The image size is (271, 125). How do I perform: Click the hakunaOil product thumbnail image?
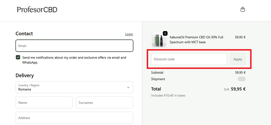pyautogui.click(x=159, y=39)
